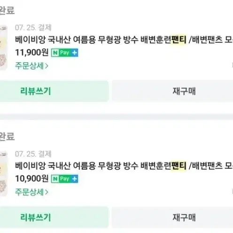
Task: Click the chevron after 주문상세 in second order
Action: (47, 192)
